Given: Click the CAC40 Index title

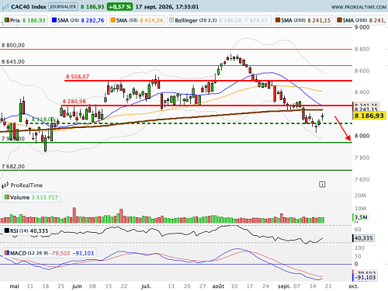Looking at the screenshot, I should 29,7.
